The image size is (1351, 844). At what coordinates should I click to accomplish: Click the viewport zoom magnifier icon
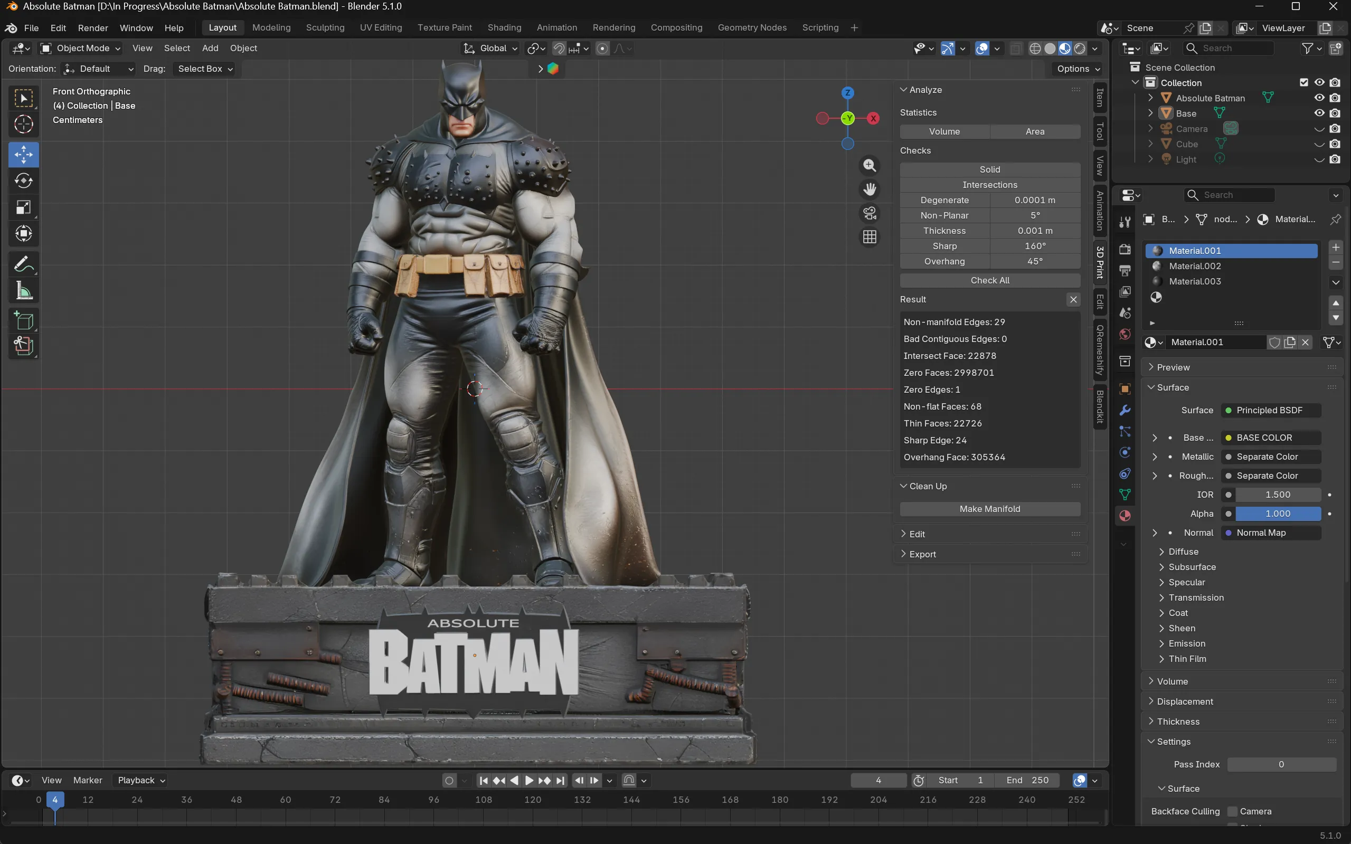[869, 166]
